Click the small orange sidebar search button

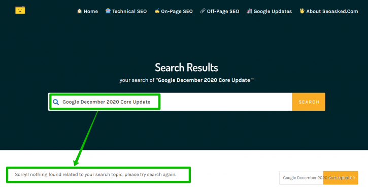[341, 178]
